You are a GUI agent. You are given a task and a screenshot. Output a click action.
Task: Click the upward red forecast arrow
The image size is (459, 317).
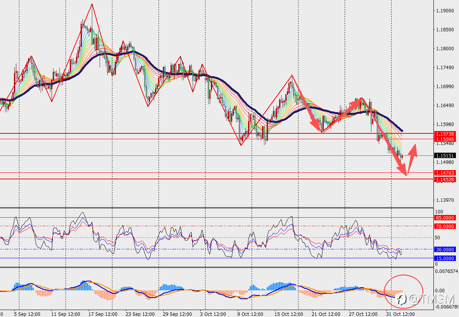[x=412, y=159]
